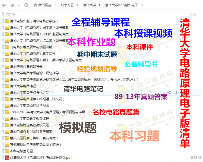Open navigation history dropdown next to forward arrow
The height and width of the screenshot is (162, 203).
click(19, 5)
